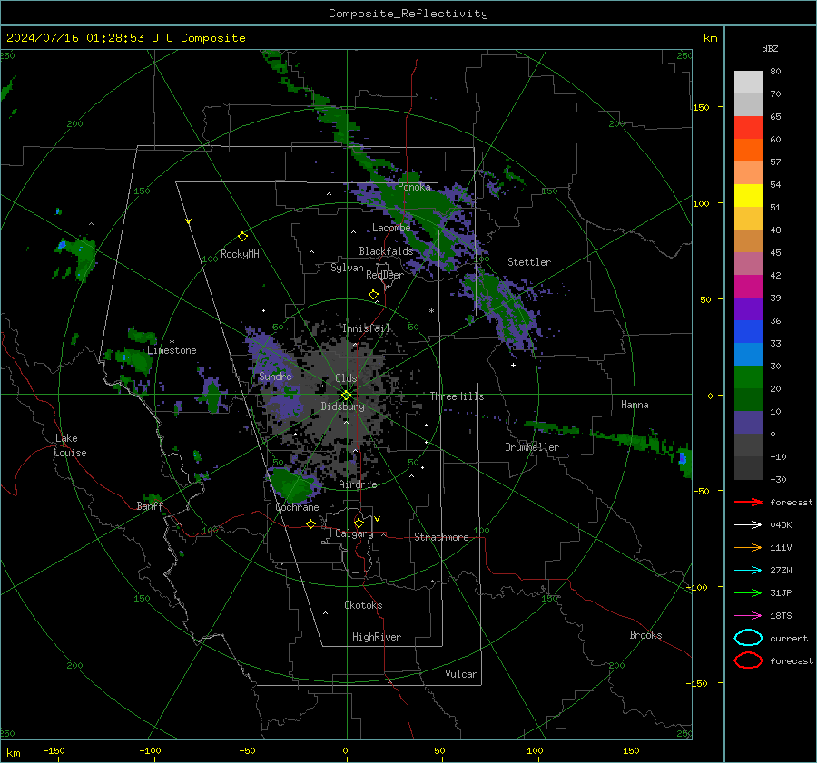Click the Strathmore city label

tap(441, 537)
